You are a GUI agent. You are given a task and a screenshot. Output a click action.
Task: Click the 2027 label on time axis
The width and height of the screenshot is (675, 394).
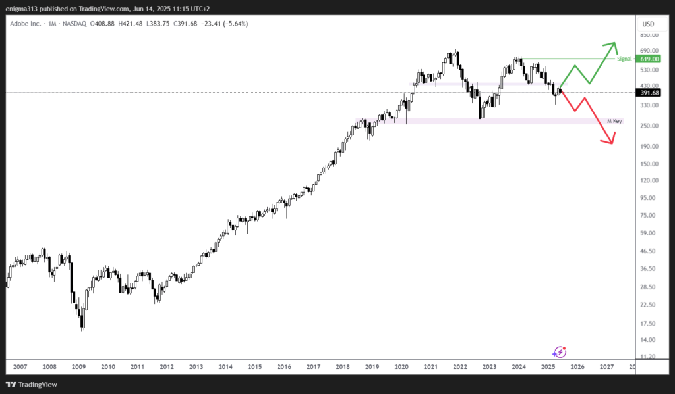[606, 367]
